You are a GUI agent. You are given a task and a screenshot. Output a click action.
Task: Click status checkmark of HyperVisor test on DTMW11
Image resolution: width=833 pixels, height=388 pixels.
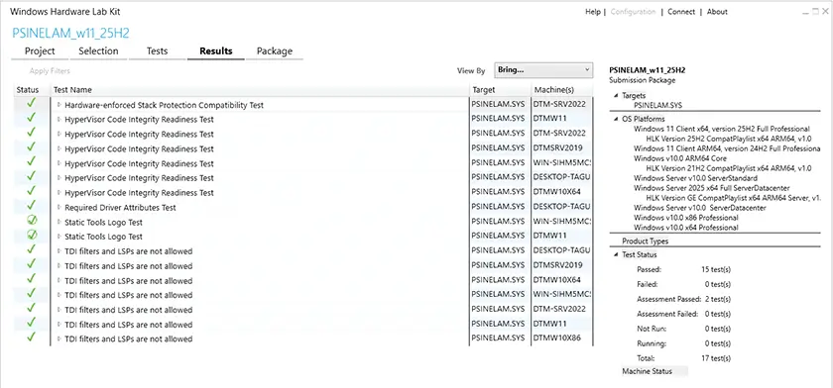click(31, 118)
